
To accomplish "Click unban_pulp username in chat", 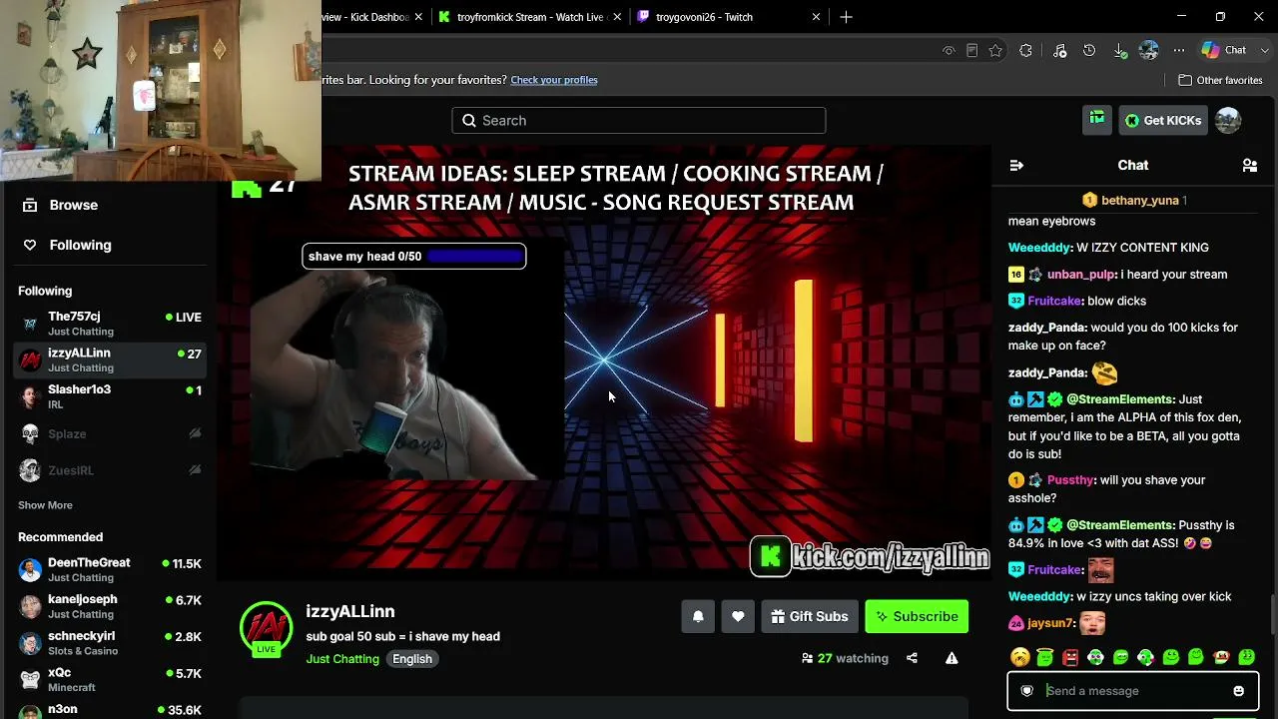I will pos(1080,275).
